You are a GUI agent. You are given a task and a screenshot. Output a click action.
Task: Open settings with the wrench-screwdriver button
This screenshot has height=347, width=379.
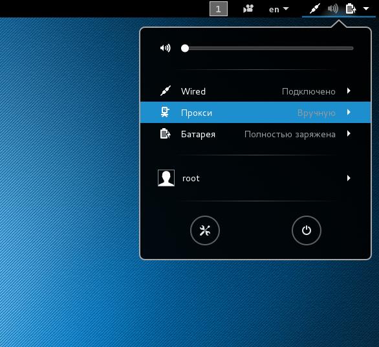[205, 230]
